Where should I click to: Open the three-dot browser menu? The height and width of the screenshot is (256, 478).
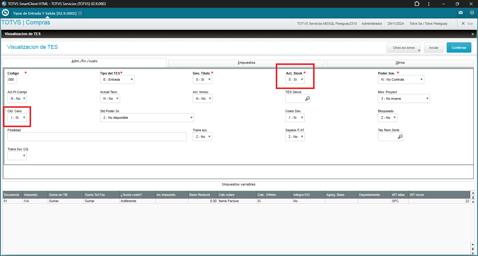(x=429, y=4)
